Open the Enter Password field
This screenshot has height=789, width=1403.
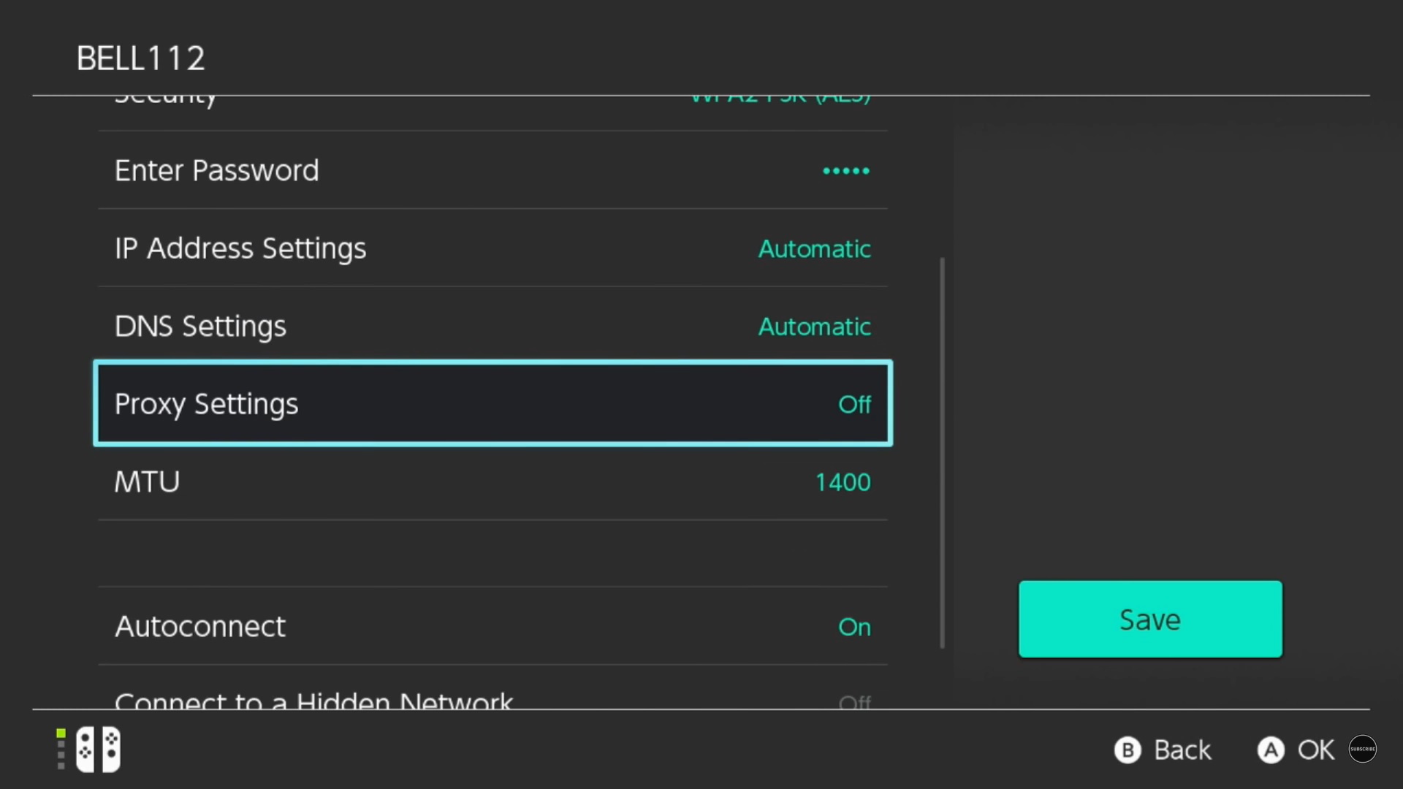point(493,170)
